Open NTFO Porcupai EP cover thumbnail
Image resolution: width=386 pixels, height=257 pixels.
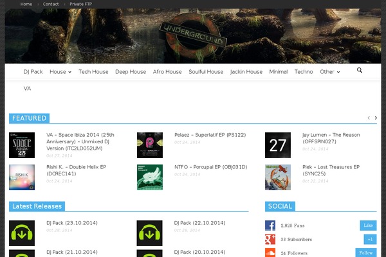pos(150,177)
